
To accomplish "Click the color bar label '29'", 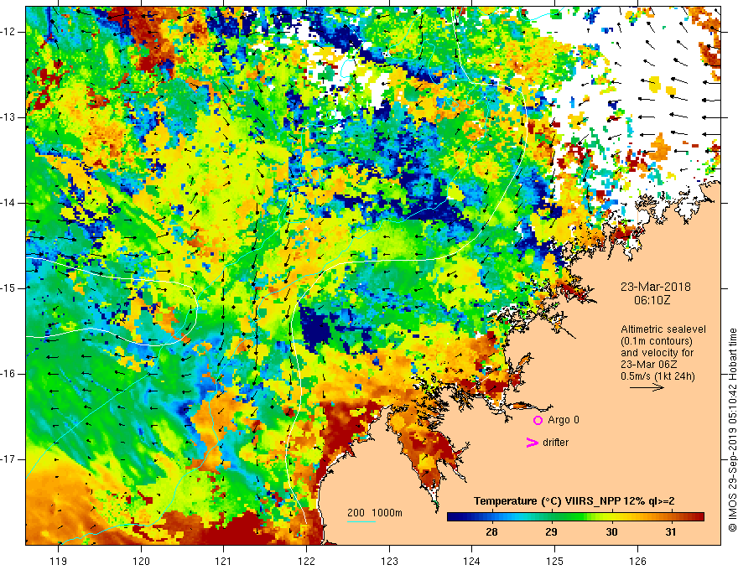I will tap(551, 532).
